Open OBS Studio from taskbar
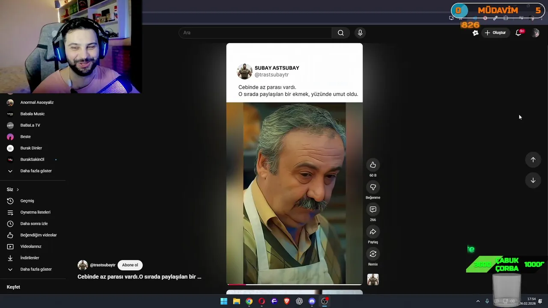Screen dimensions: 548x308 [325, 301]
